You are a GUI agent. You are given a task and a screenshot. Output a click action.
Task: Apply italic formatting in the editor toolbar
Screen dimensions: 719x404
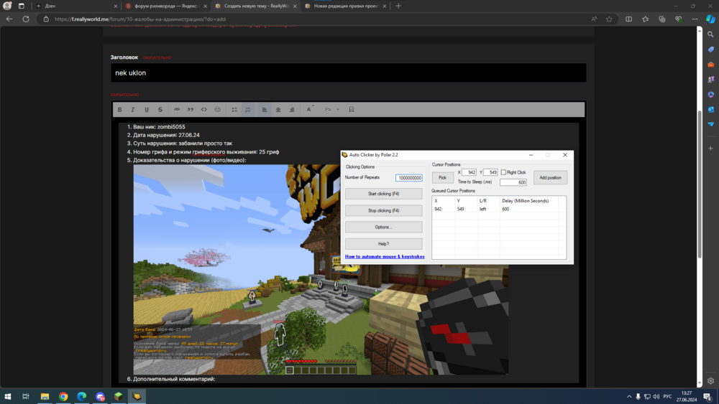133,110
